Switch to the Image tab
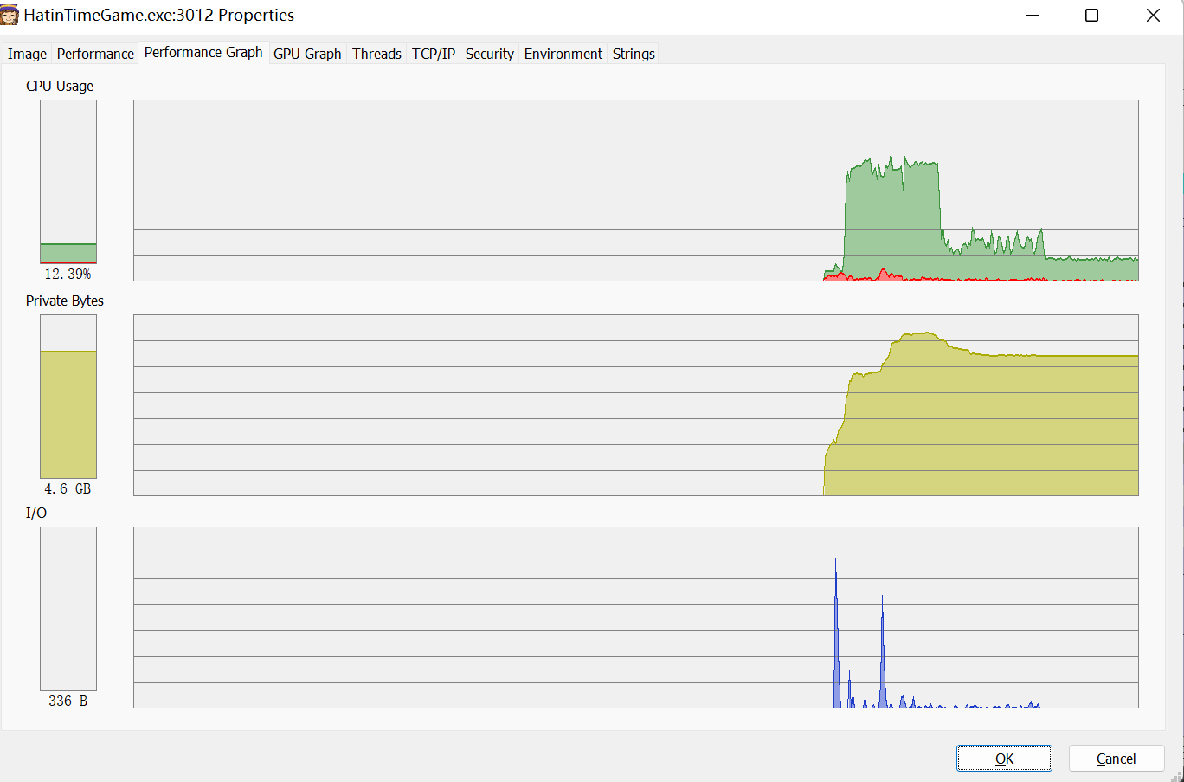 click(x=27, y=53)
